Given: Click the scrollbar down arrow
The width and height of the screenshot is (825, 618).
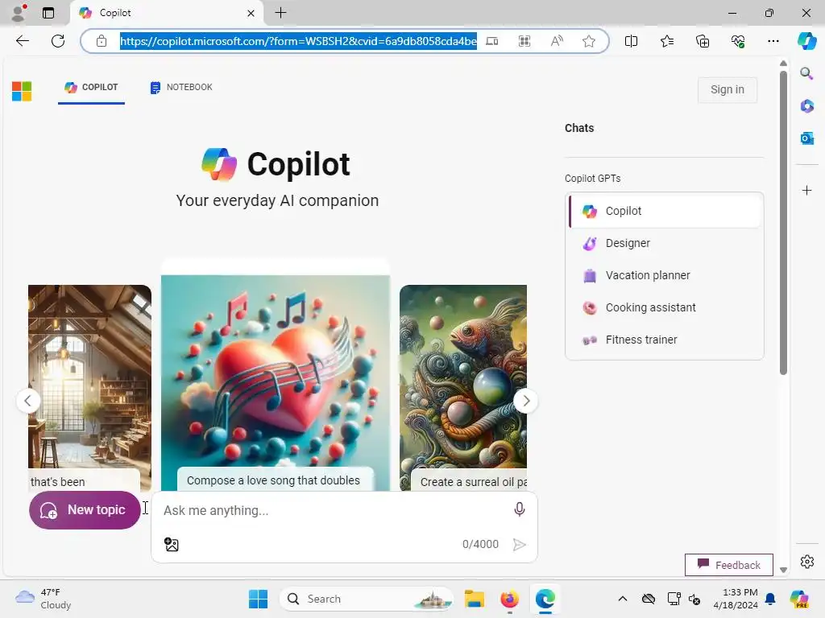Looking at the screenshot, I should 783,570.
